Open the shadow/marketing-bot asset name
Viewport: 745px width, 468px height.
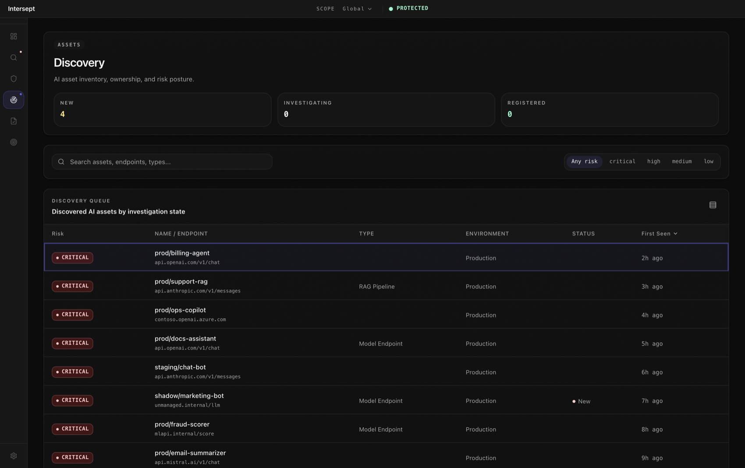189,395
